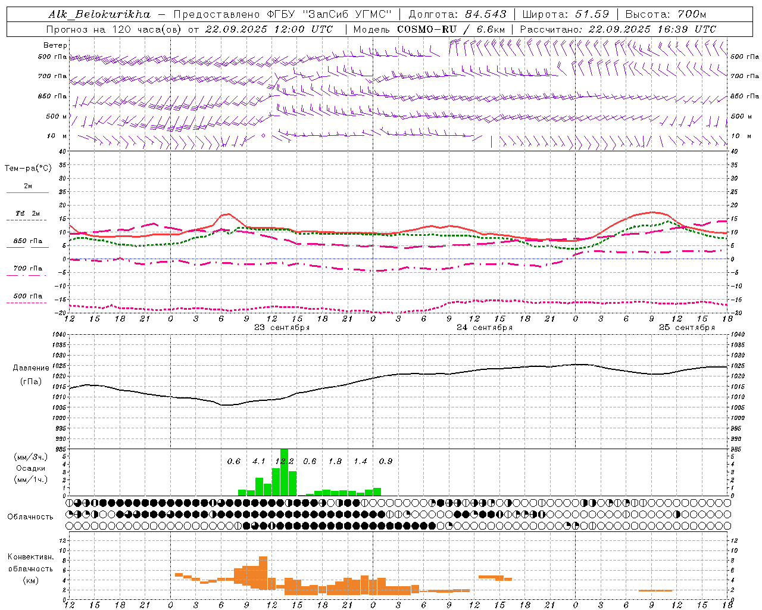Click the precipitation total "0.9"

386,462
